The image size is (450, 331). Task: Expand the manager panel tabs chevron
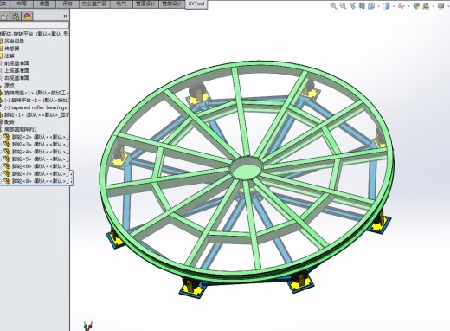(x=66, y=16)
